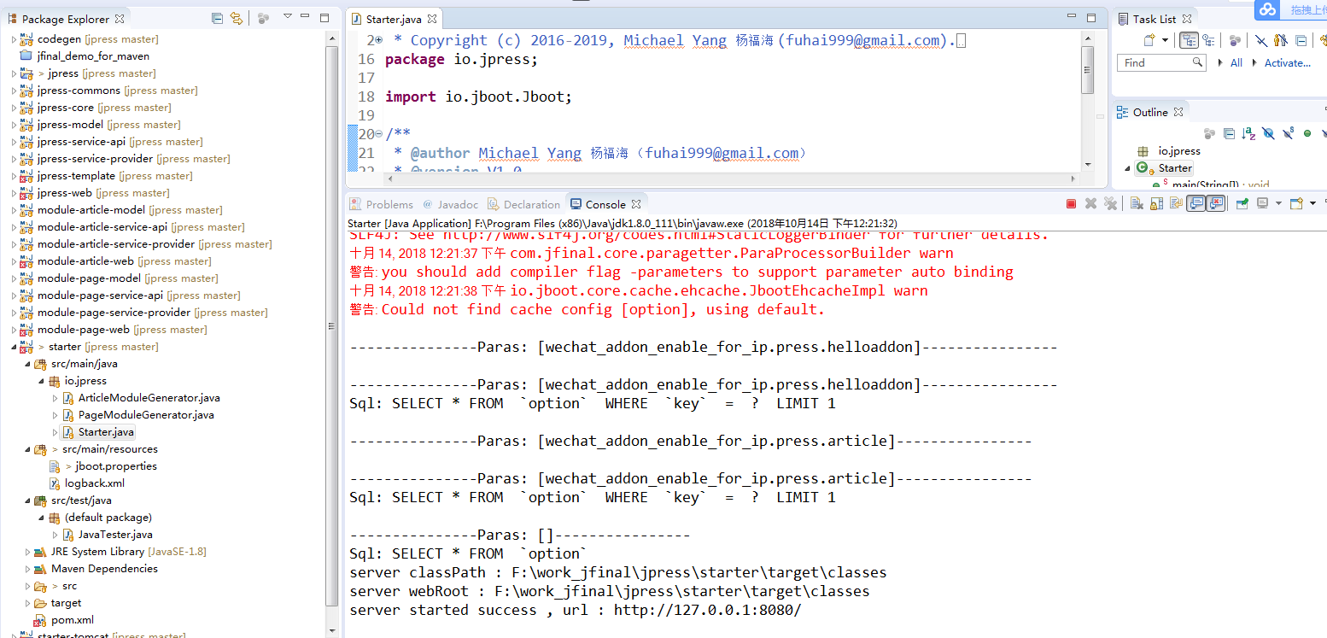Image resolution: width=1327 pixels, height=638 pixels.
Task: Click the Sort alphabetically icon in Outline
Action: coord(1248,133)
